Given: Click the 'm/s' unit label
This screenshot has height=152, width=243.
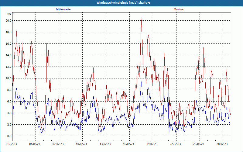Looking at the screenshot, I should point(9,14).
